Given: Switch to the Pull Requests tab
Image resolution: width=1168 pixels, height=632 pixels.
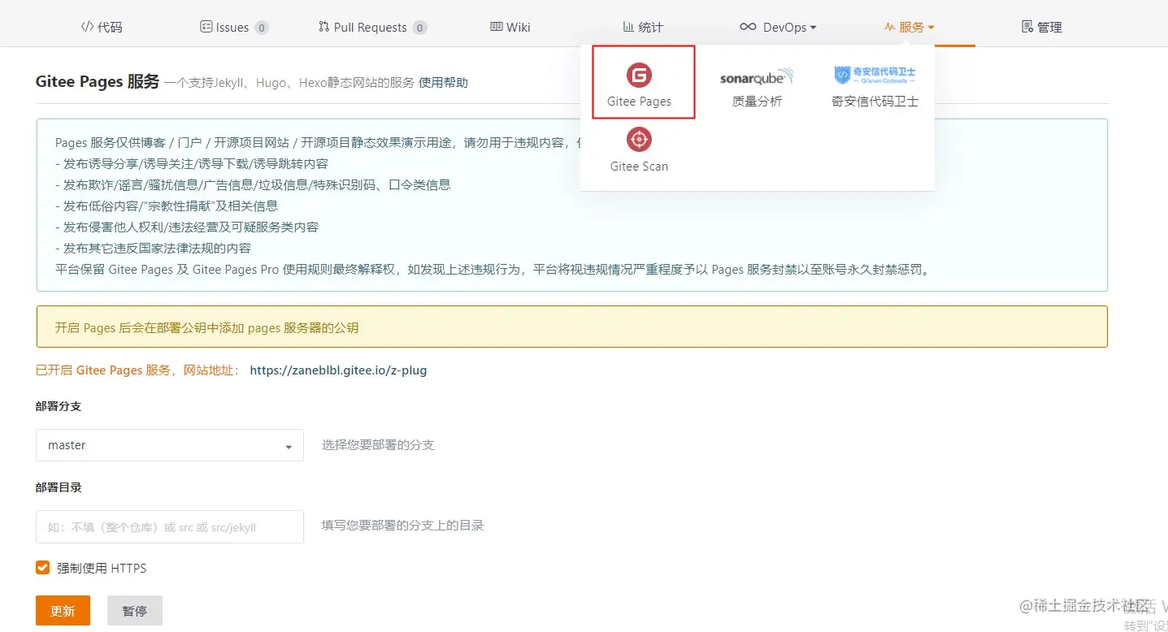Looking at the screenshot, I should click(372, 27).
